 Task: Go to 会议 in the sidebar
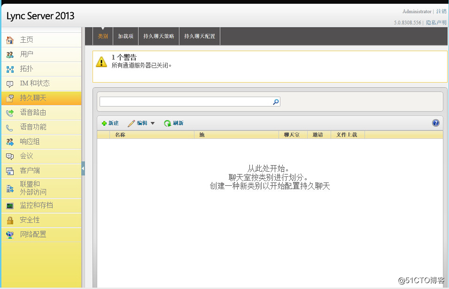tap(41, 156)
